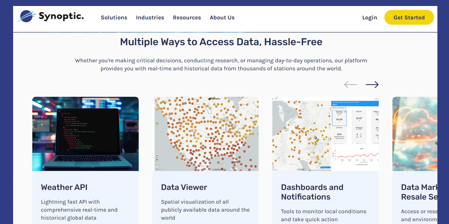
Task: Click the previous (left) carousel arrow
Action: [x=351, y=85]
